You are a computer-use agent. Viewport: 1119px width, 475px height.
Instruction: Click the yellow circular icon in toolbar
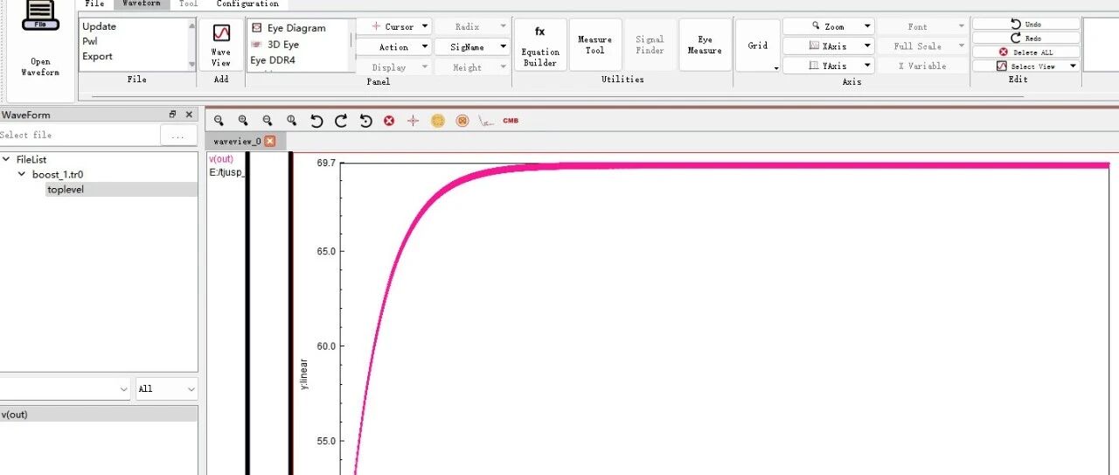coord(438,121)
